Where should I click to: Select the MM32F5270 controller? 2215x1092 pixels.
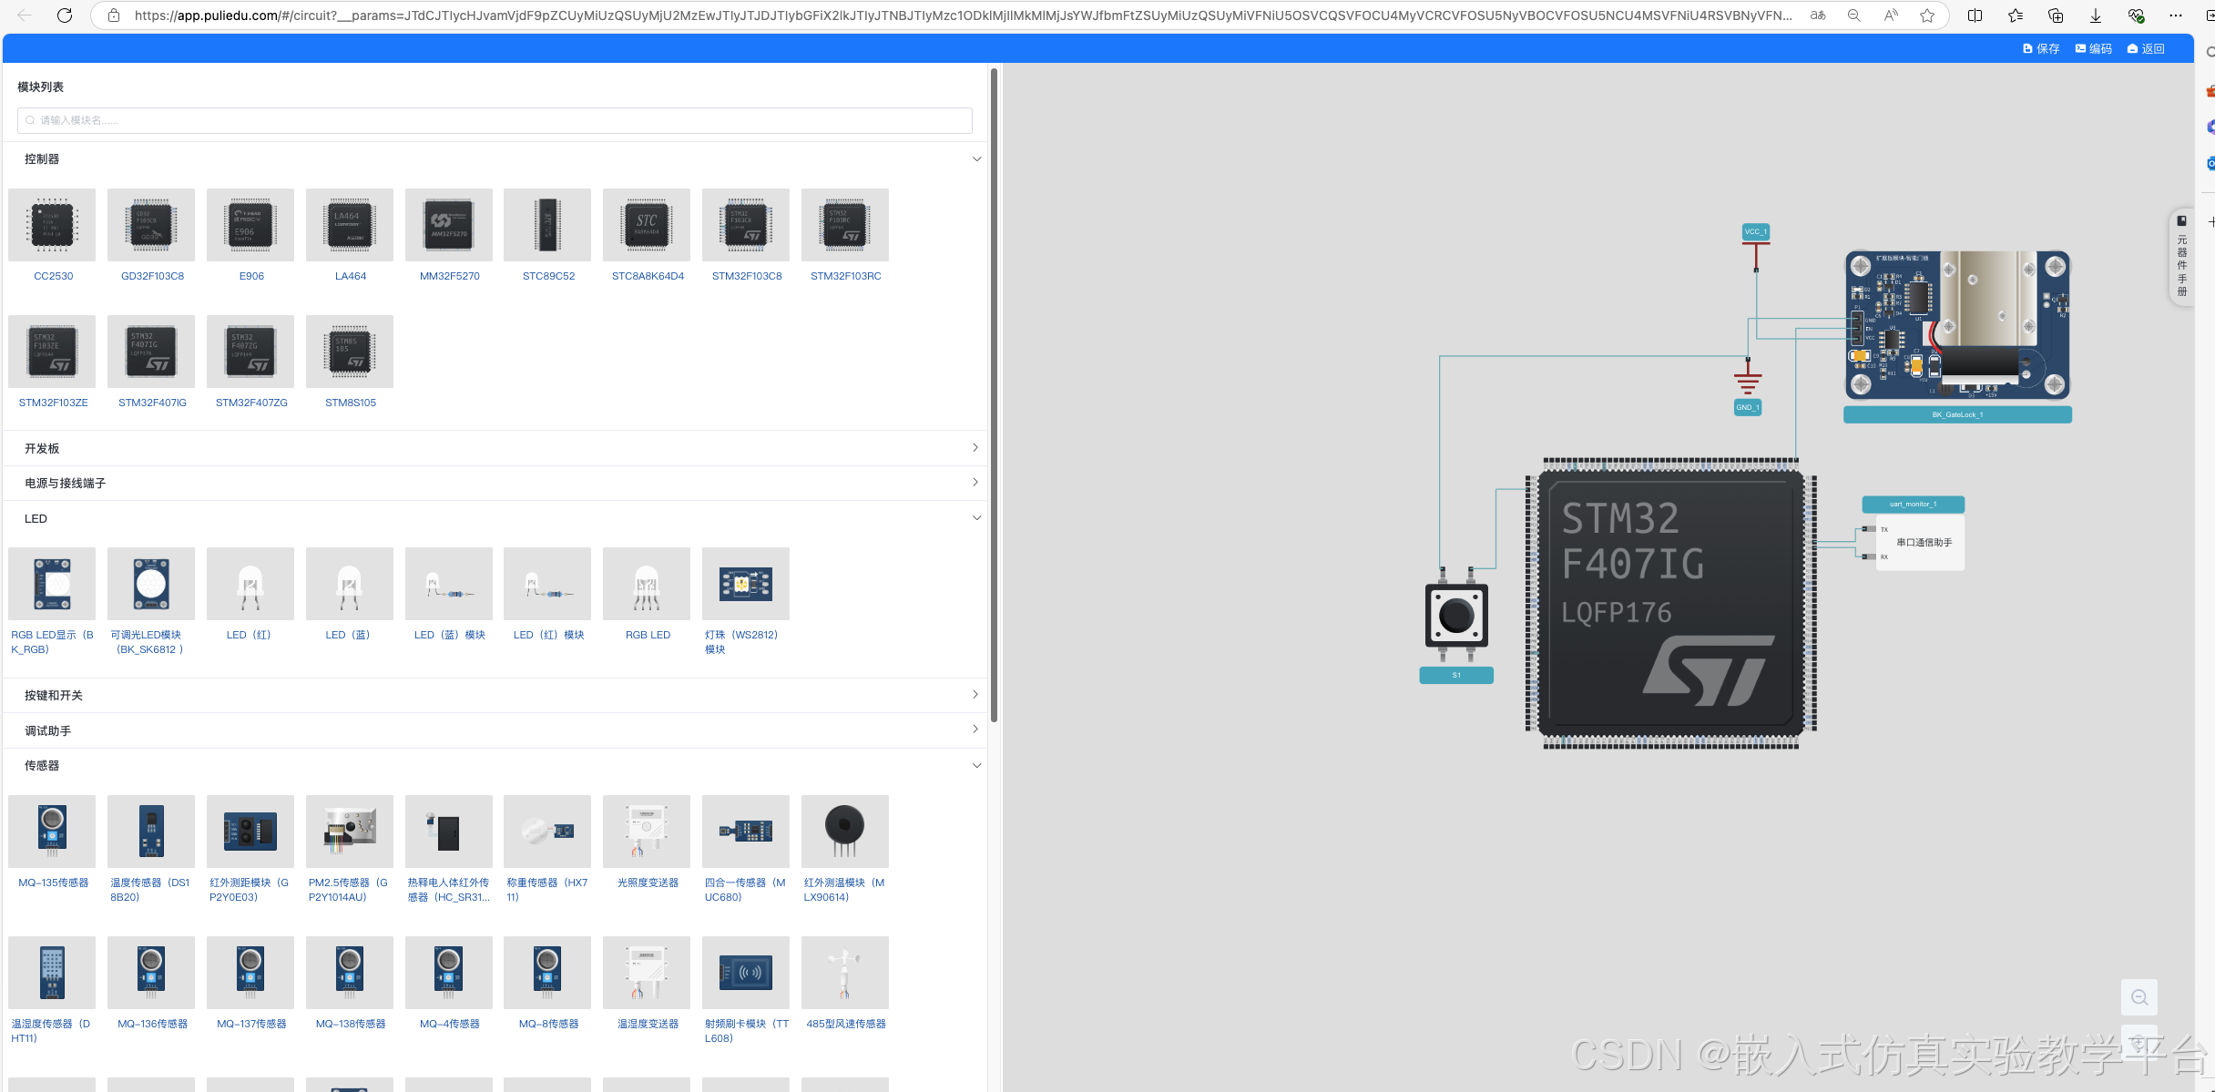click(449, 225)
